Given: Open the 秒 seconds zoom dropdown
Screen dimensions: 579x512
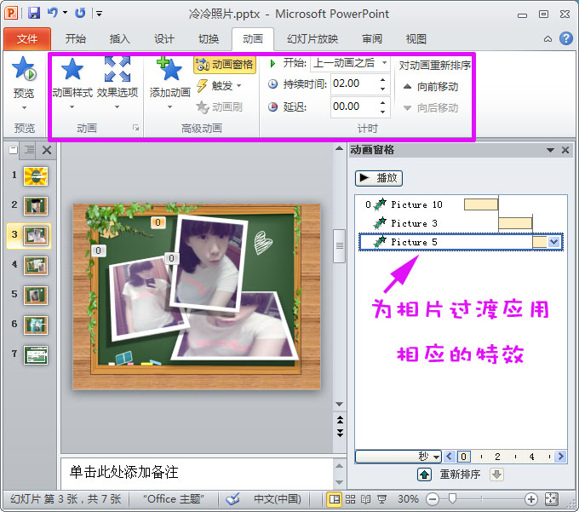Looking at the screenshot, I should click(x=399, y=457).
